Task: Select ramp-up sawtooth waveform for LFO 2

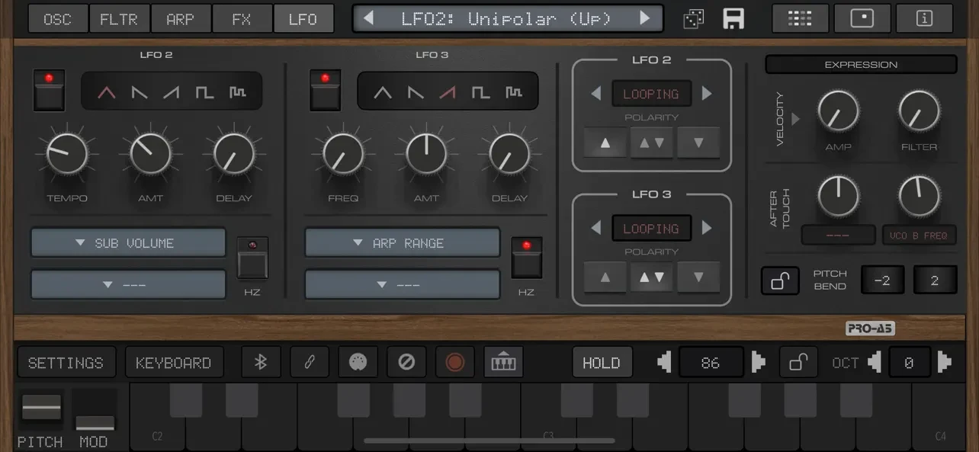Action: pos(172,93)
